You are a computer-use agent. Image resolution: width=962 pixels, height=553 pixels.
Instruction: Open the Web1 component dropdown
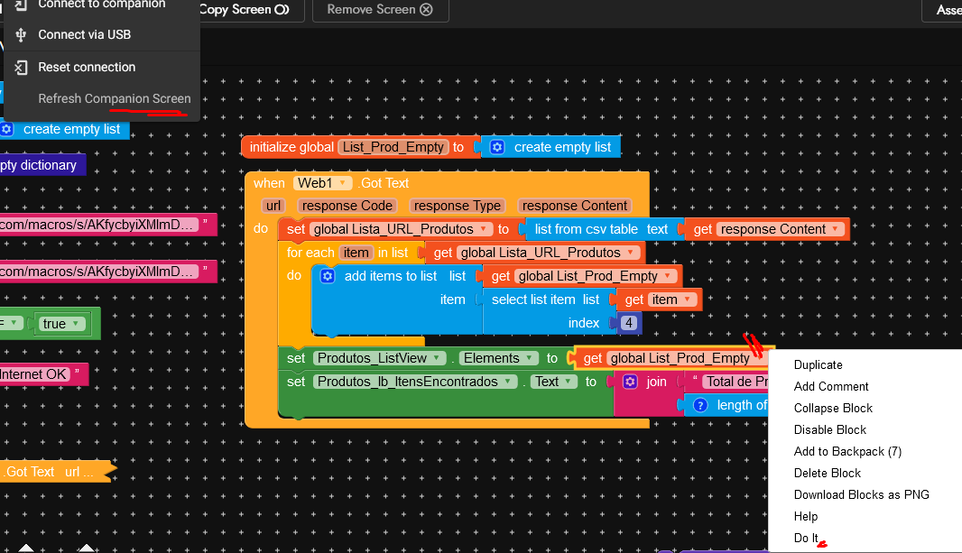pyautogui.click(x=342, y=183)
